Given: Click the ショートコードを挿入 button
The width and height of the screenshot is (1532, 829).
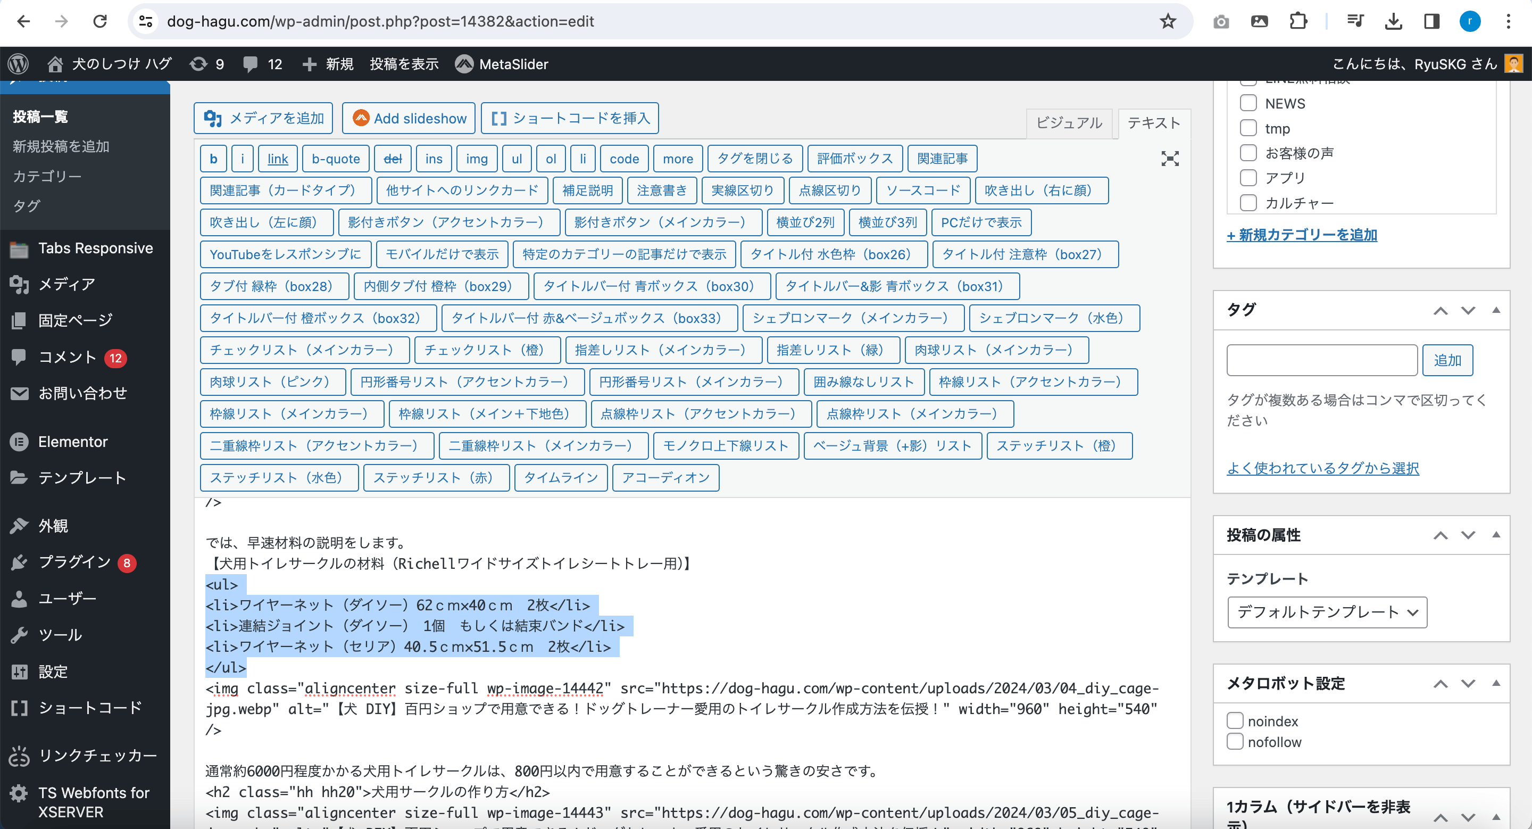Looking at the screenshot, I should (x=570, y=118).
